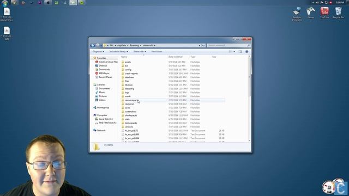Click Roaming in the address breadcrumb

[x=134, y=45]
